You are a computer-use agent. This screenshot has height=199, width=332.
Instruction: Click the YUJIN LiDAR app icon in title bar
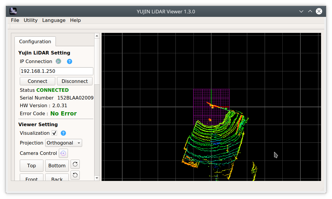(13, 11)
